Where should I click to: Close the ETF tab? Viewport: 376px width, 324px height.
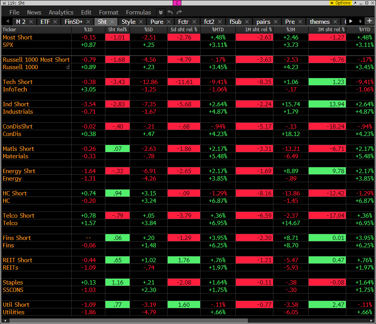click(55, 22)
